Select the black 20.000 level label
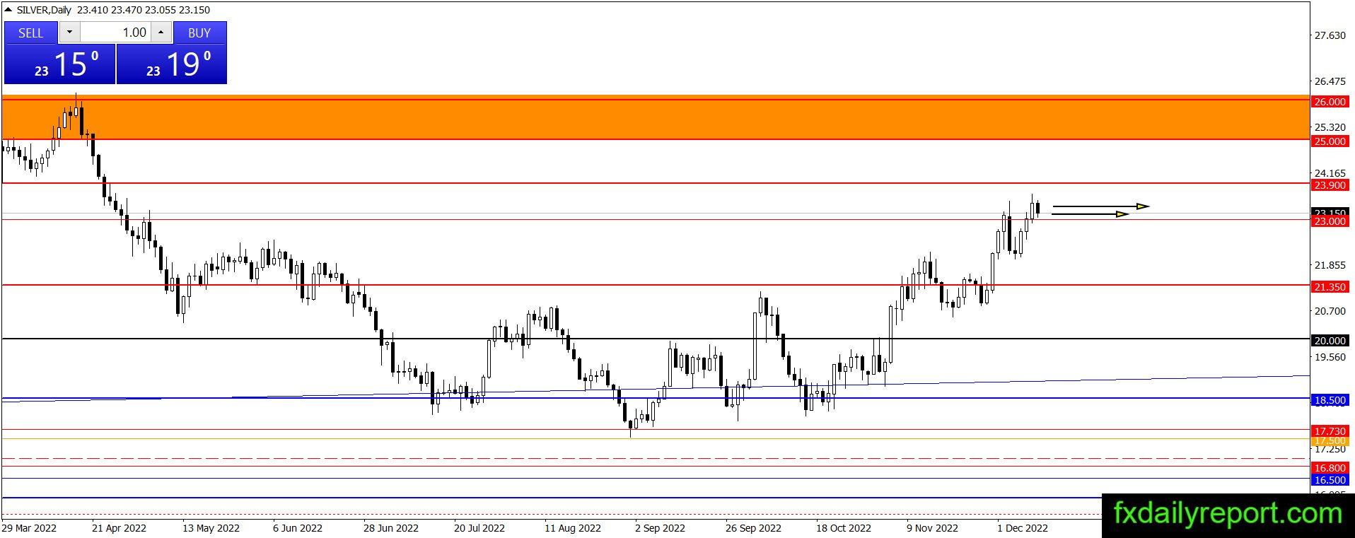The height and width of the screenshot is (538, 1355). (1330, 341)
